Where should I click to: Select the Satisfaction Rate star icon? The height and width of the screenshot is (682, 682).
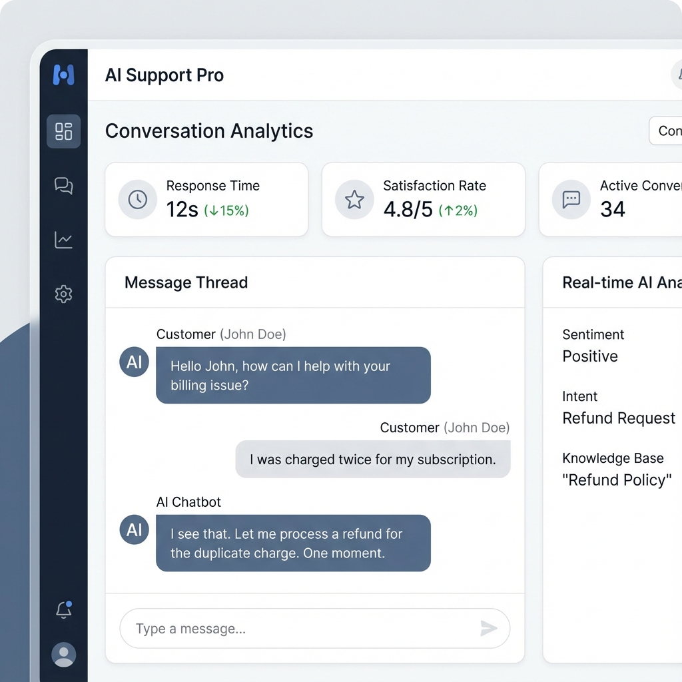354,198
